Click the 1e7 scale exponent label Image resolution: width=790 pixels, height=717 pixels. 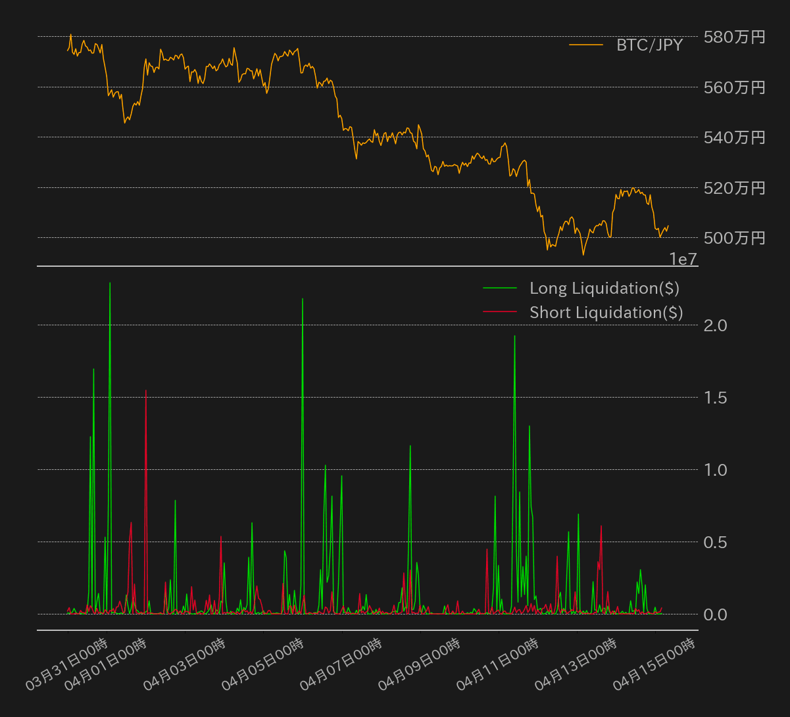coord(683,260)
